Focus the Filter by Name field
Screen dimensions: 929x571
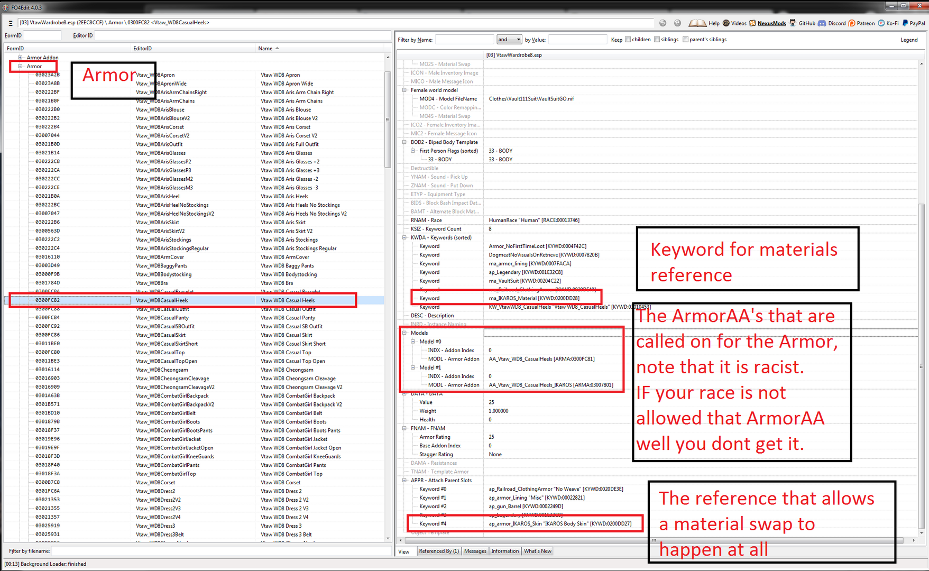[x=464, y=40]
